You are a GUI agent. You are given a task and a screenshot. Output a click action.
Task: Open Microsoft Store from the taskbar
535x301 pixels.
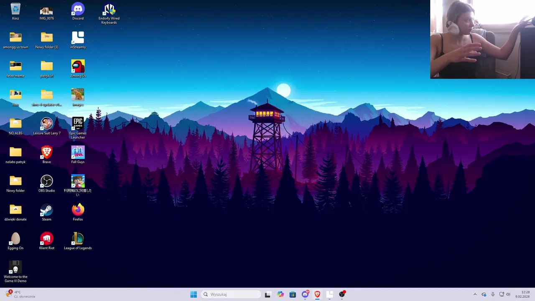pyautogui.click(x=293, y=294)
